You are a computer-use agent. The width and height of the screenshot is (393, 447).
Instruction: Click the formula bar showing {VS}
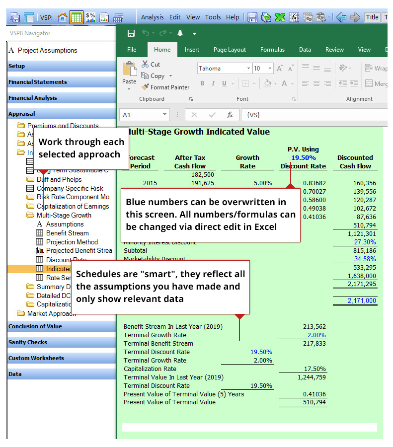pyautogui.click(x=314, y=115)
